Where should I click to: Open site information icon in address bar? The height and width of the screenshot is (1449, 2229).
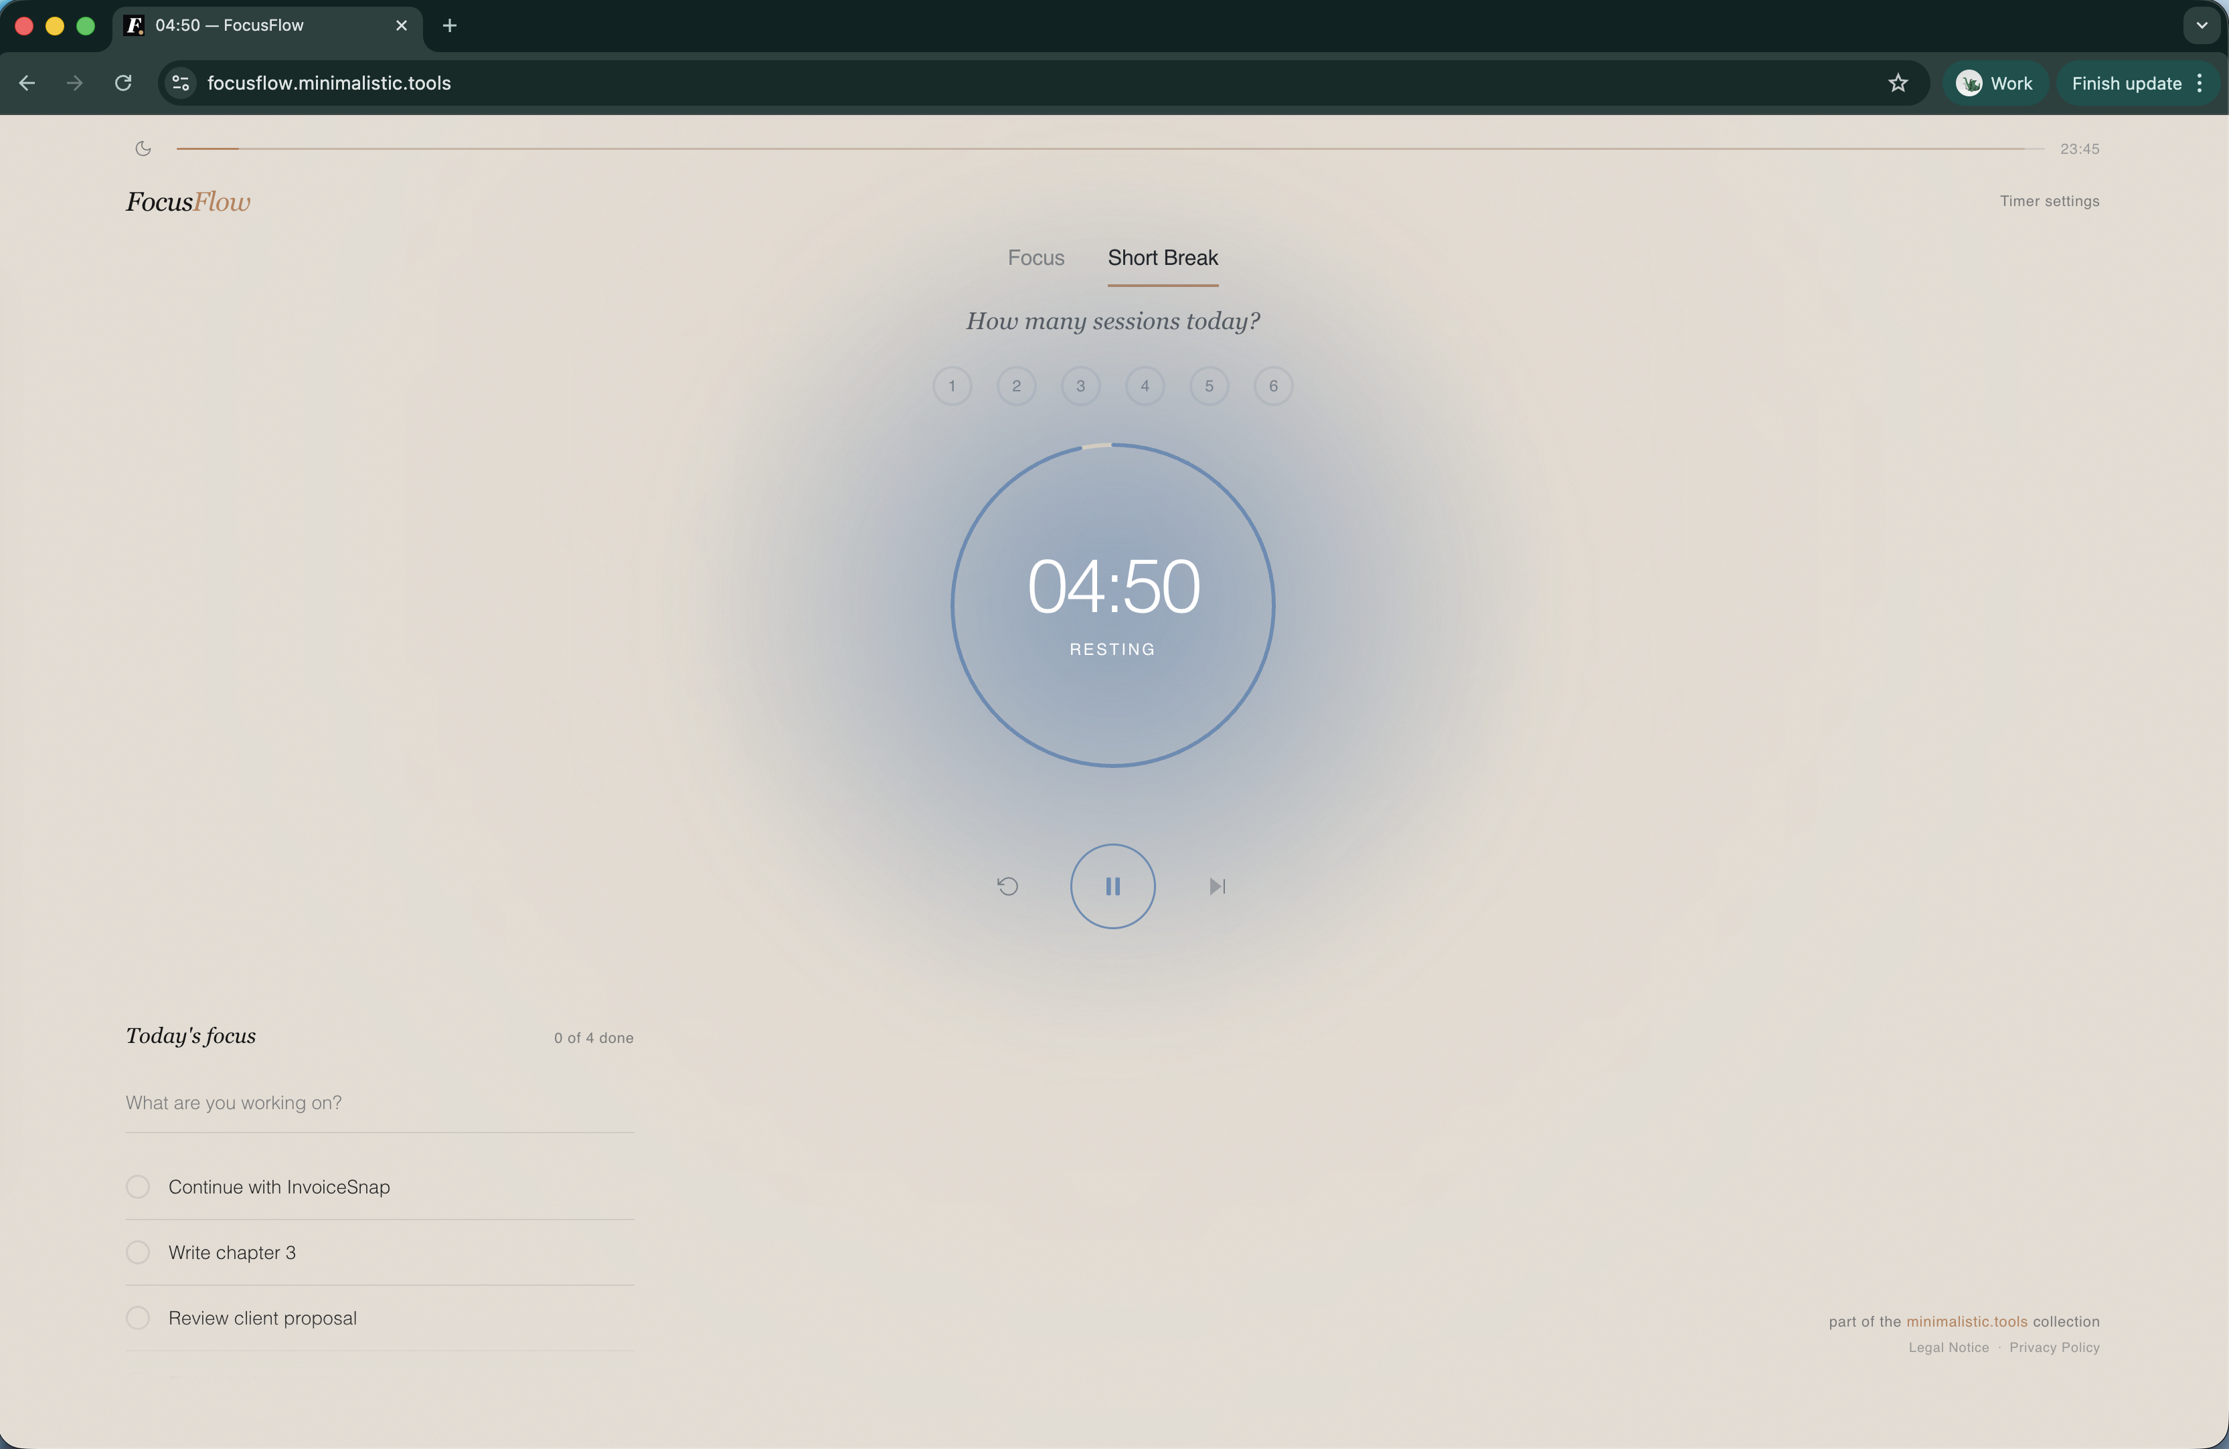(x=181, y=84)
